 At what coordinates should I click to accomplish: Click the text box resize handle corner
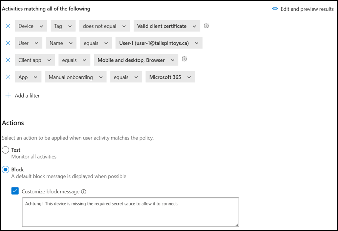pyautogui.click(x=237, y=224)
